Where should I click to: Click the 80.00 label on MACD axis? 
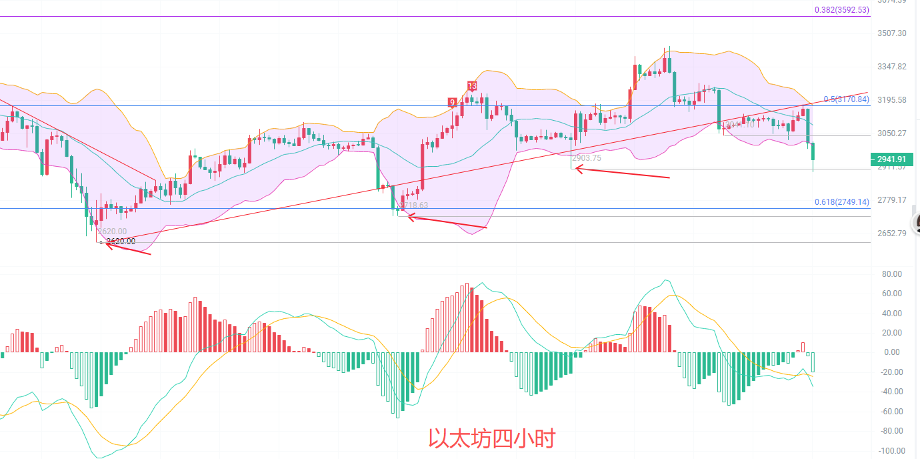coord(891,274)
